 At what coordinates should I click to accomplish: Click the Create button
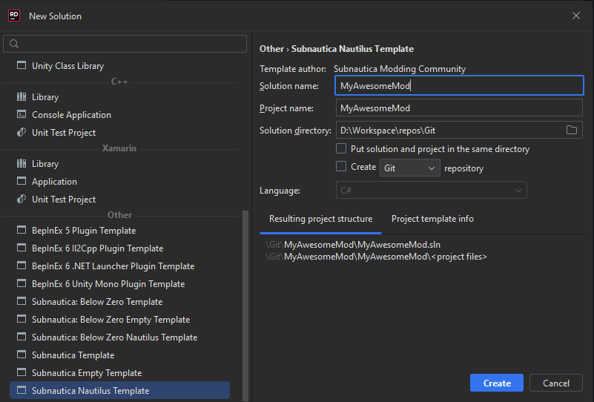click(497, 383)
